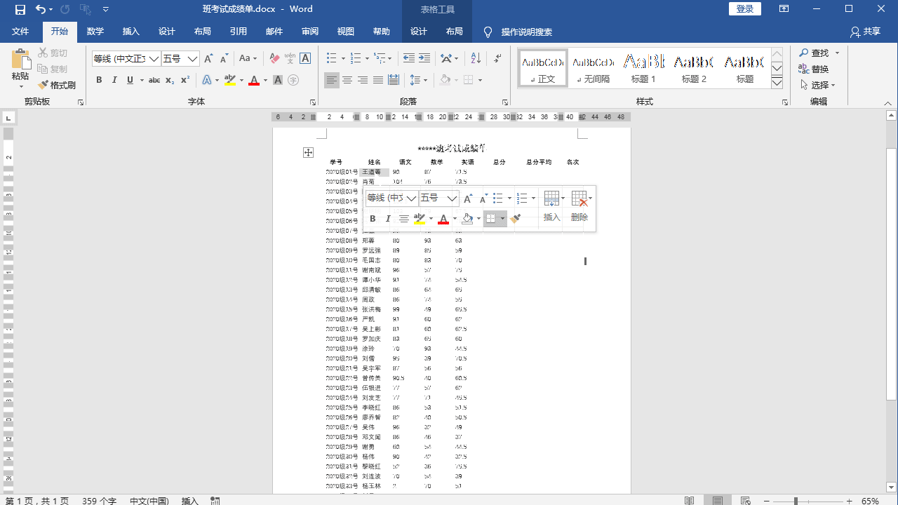The width and height of the screenshot is (898, 505).
Task: Switch to the References (引用) ribbon tab
Action: click(238, 32)
